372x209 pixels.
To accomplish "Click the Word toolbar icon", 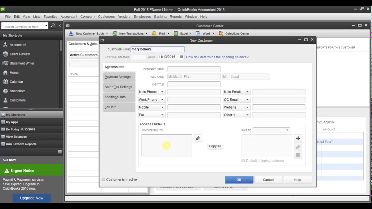I will point(198,33).
